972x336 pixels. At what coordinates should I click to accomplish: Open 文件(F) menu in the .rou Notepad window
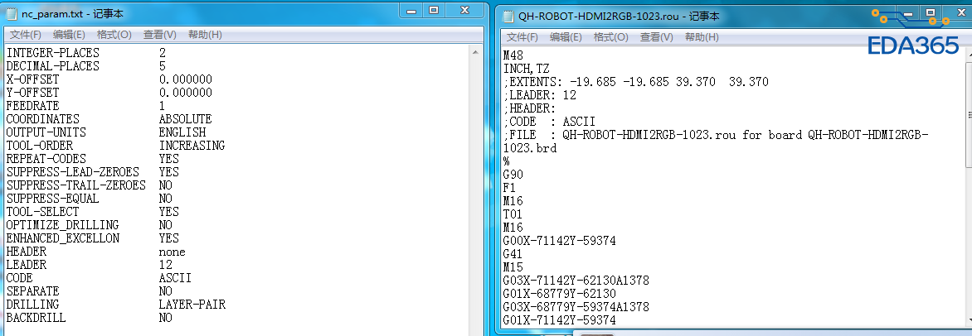click(x=522, y=37)
